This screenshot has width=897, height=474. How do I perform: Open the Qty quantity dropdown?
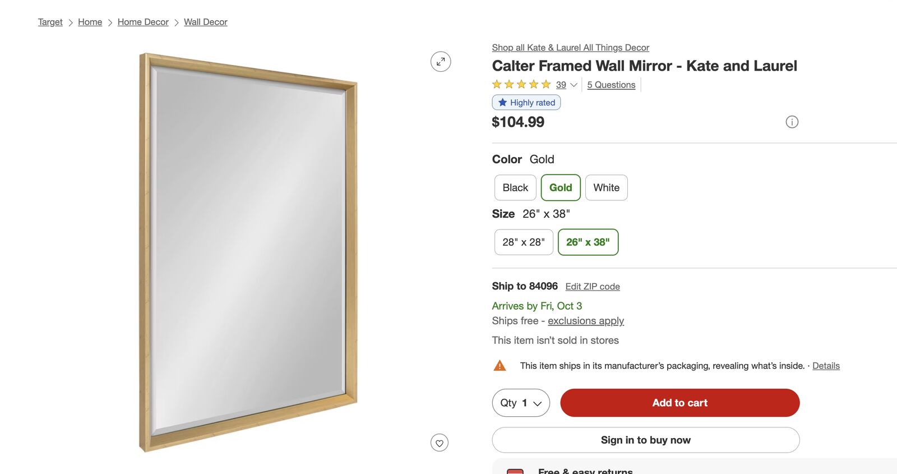(521, 403)
